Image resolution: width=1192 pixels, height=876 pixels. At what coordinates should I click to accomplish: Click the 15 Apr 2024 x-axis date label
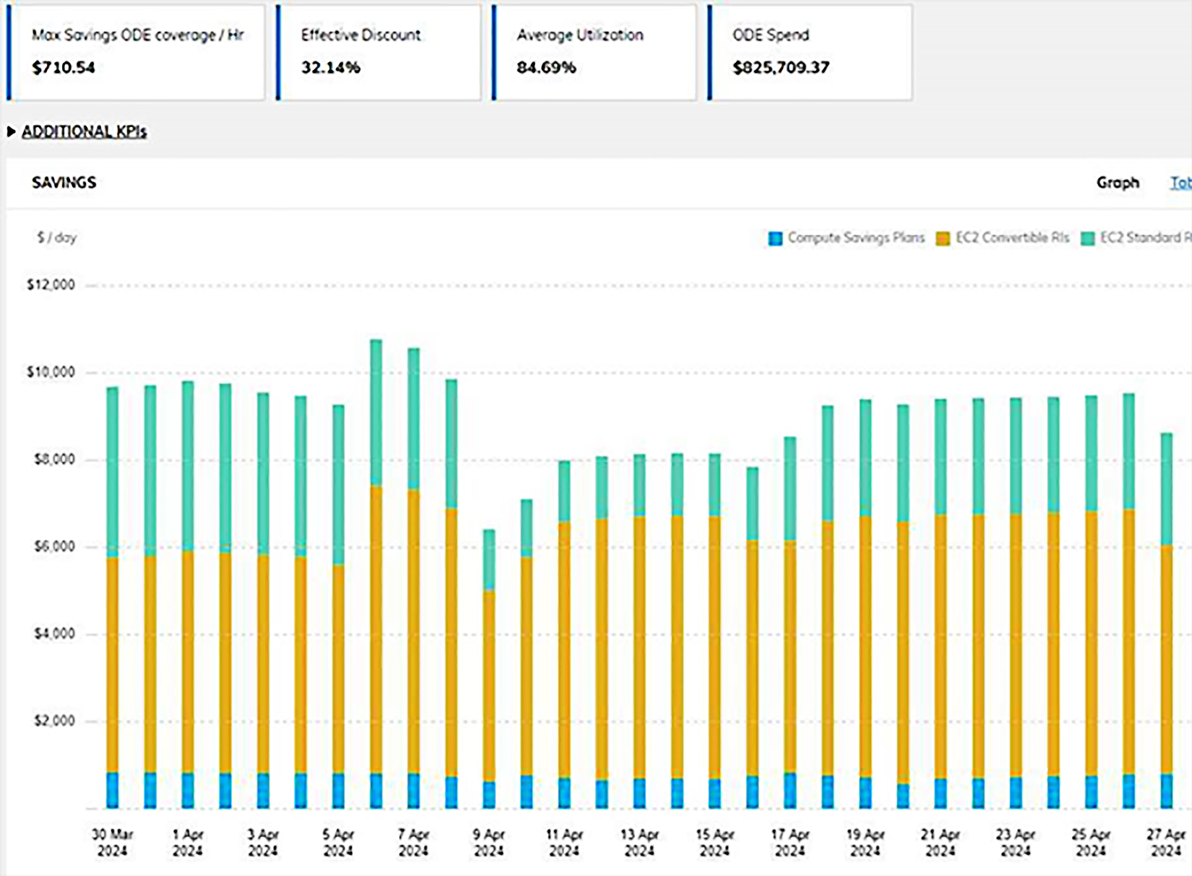pos(714,843)
